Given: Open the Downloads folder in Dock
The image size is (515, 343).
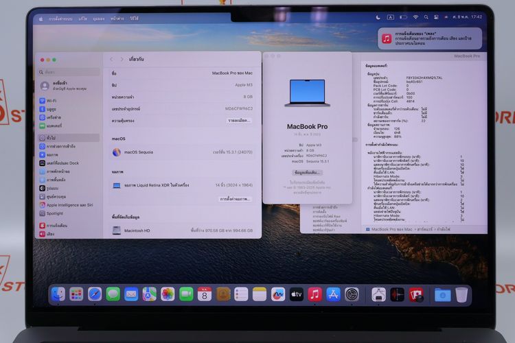Looking at the screenshot, I should tap(442, 295).
